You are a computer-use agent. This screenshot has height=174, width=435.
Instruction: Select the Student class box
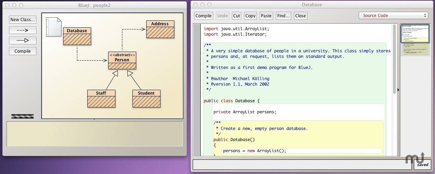(146, 98)
